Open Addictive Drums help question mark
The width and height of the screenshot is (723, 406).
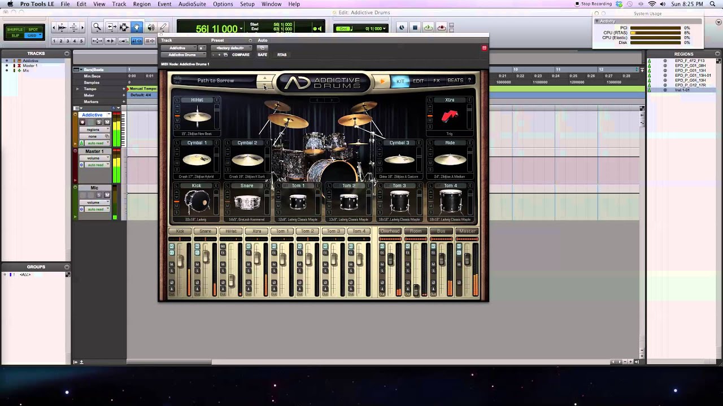[x=469, y=81]
